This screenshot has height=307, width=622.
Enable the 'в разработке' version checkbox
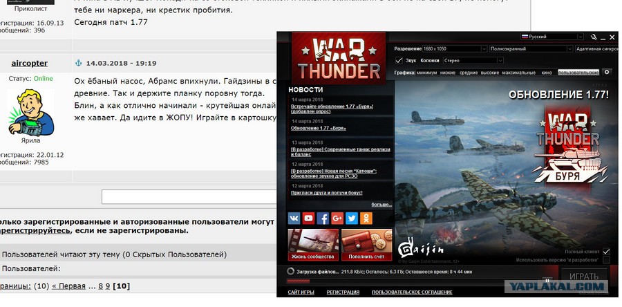point(605,260)
